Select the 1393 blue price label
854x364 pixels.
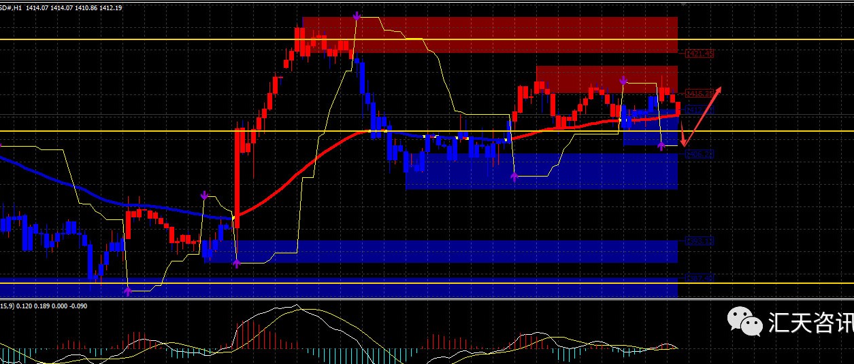click(x=700, y=241)
